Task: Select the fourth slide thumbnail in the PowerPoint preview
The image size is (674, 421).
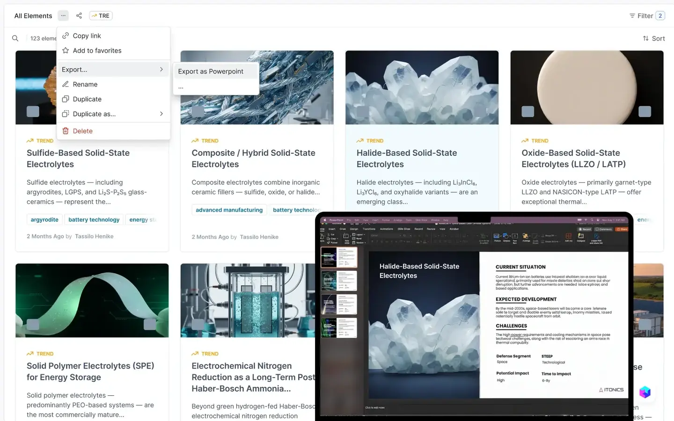Action: tap(339, 328)
